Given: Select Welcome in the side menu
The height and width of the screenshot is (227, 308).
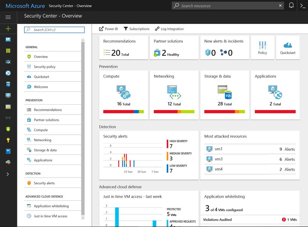Looking at the screenshot, I should pyautogui.click(x=53, y=87).
